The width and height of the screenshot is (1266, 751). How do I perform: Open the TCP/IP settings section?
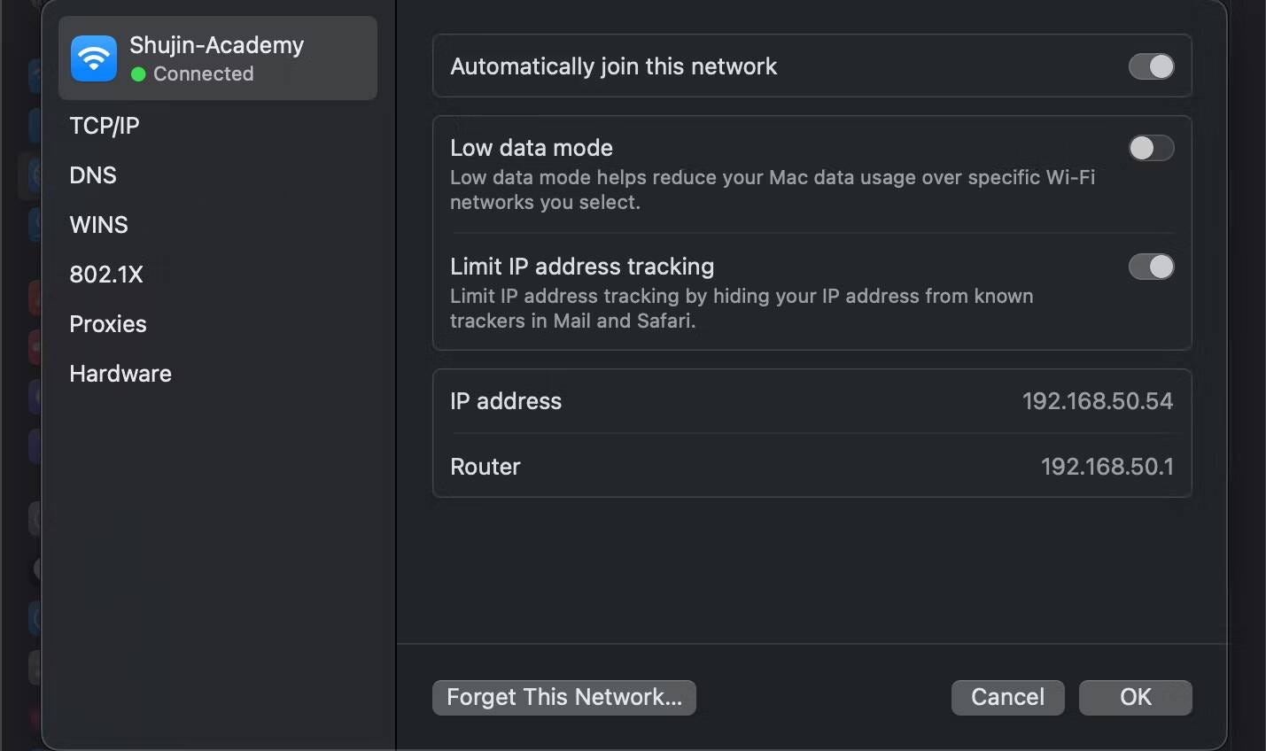[x=104, y=126]
